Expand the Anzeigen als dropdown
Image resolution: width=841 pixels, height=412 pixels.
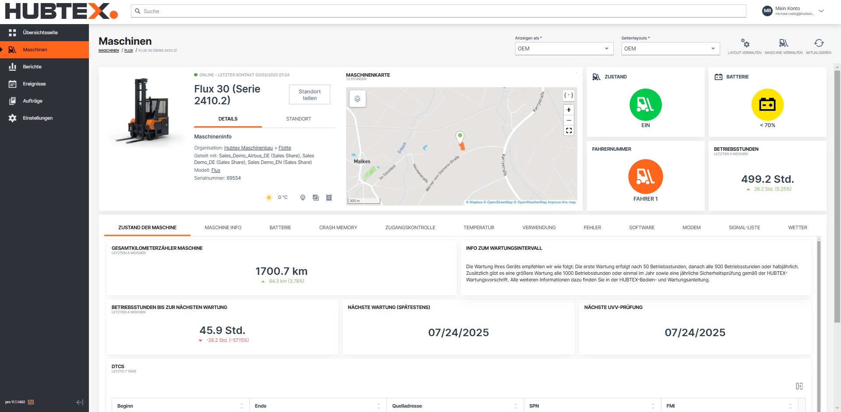(x=564, y=49)
